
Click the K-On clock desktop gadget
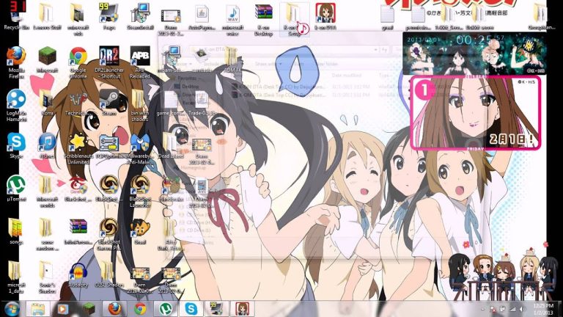click(x=475, y=53)
